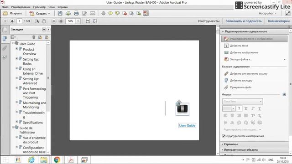Open the font name dropdown
The image size is (292, 164).
(261, 101)
